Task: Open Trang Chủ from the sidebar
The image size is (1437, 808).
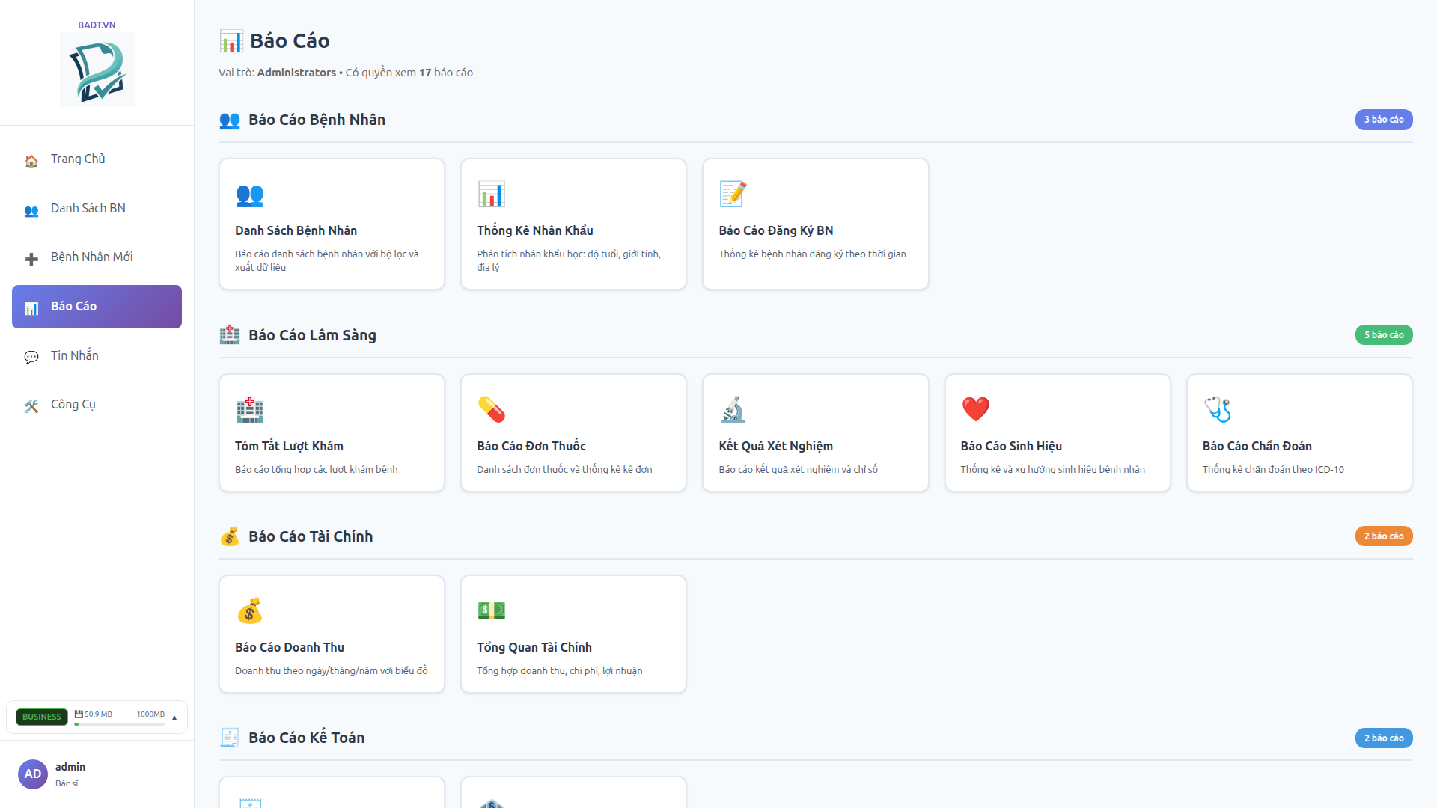Action: coord(97,159)
